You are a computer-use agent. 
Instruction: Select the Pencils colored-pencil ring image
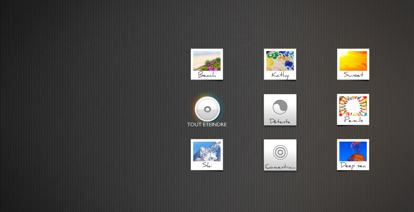click(353, 106)
